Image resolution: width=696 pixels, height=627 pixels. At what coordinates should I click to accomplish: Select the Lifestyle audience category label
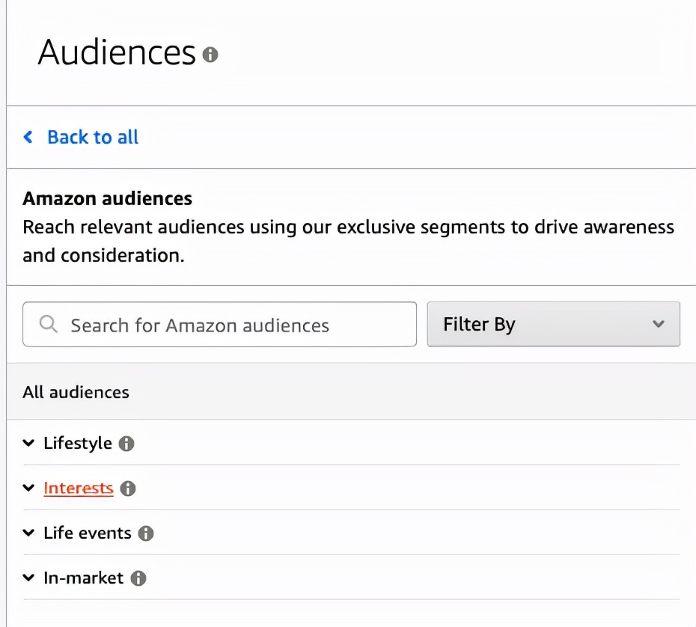(x=78, y=443)
